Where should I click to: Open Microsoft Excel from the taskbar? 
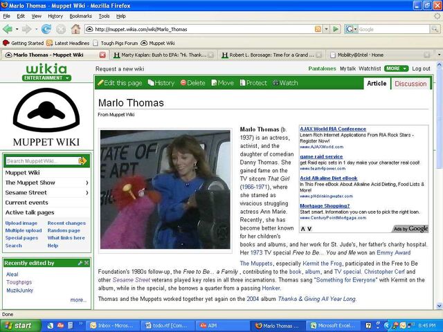click(333, 326)
